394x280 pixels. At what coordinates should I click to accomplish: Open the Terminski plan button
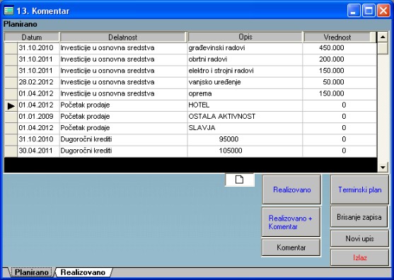pyautogui.click(x=359, y=189)
